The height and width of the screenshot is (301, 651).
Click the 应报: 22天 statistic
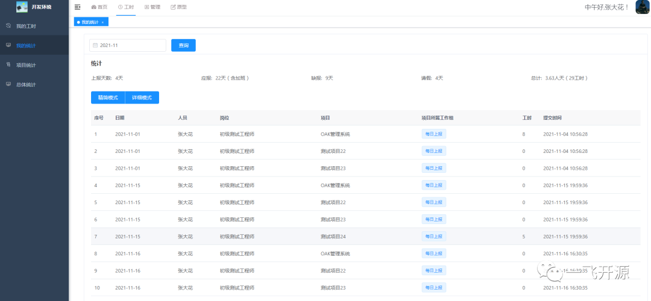click(x=225, y=78)
